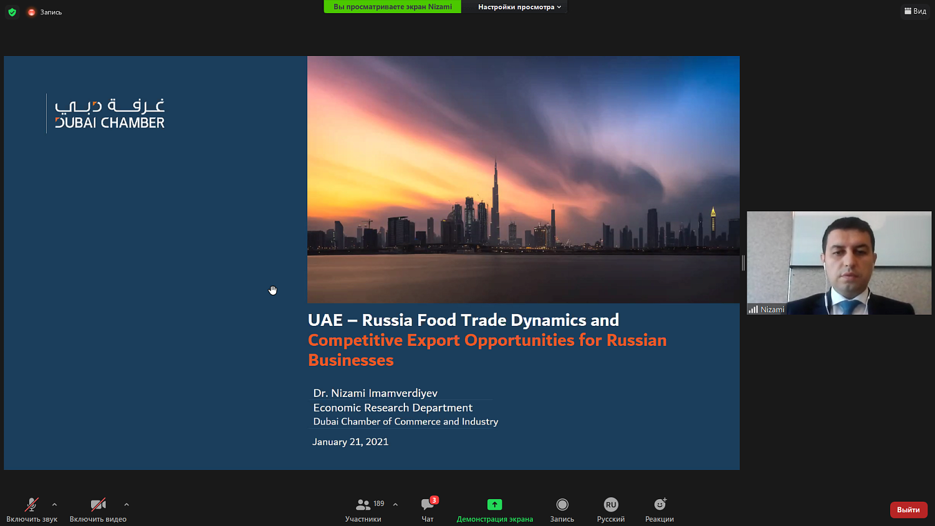The image size is (935, 526).
Task: Click the chat unread badge showing 3
Action: click(434, 500)
